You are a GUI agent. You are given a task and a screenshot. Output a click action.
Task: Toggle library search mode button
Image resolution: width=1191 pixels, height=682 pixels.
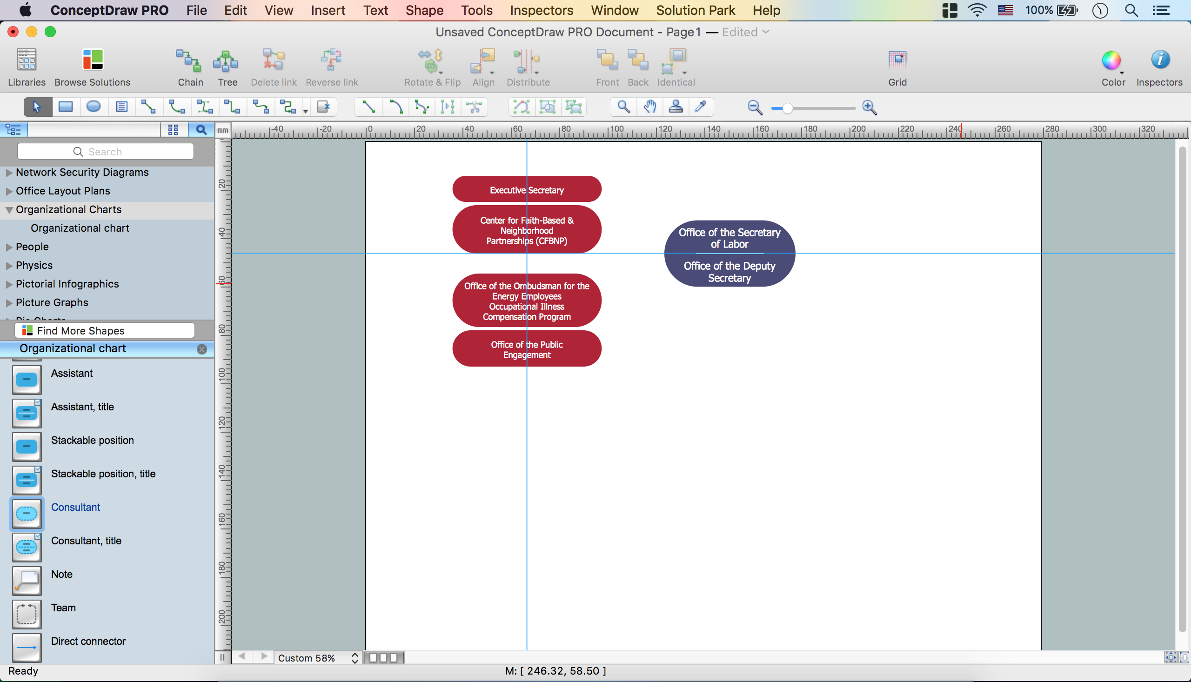201,130
